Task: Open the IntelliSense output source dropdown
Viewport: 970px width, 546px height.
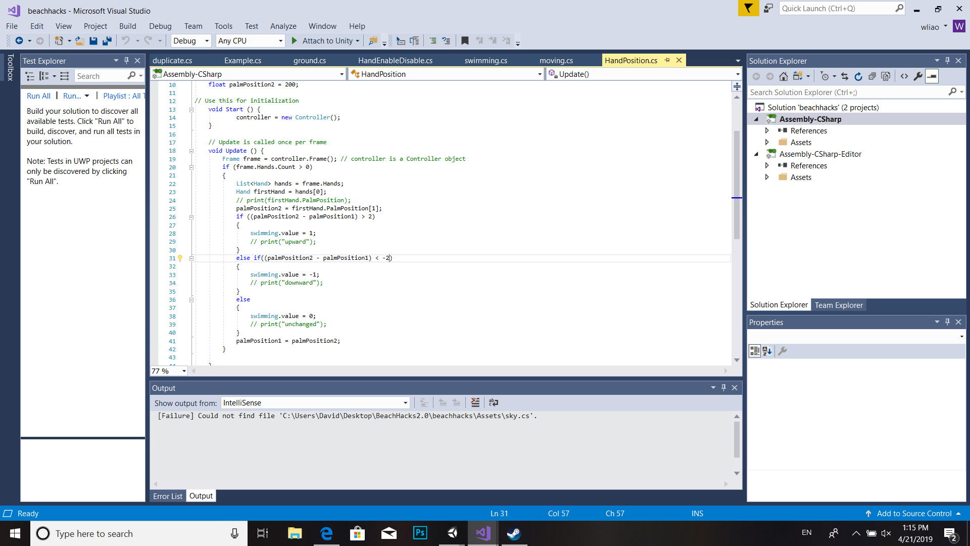Action: tap(315, 403)
